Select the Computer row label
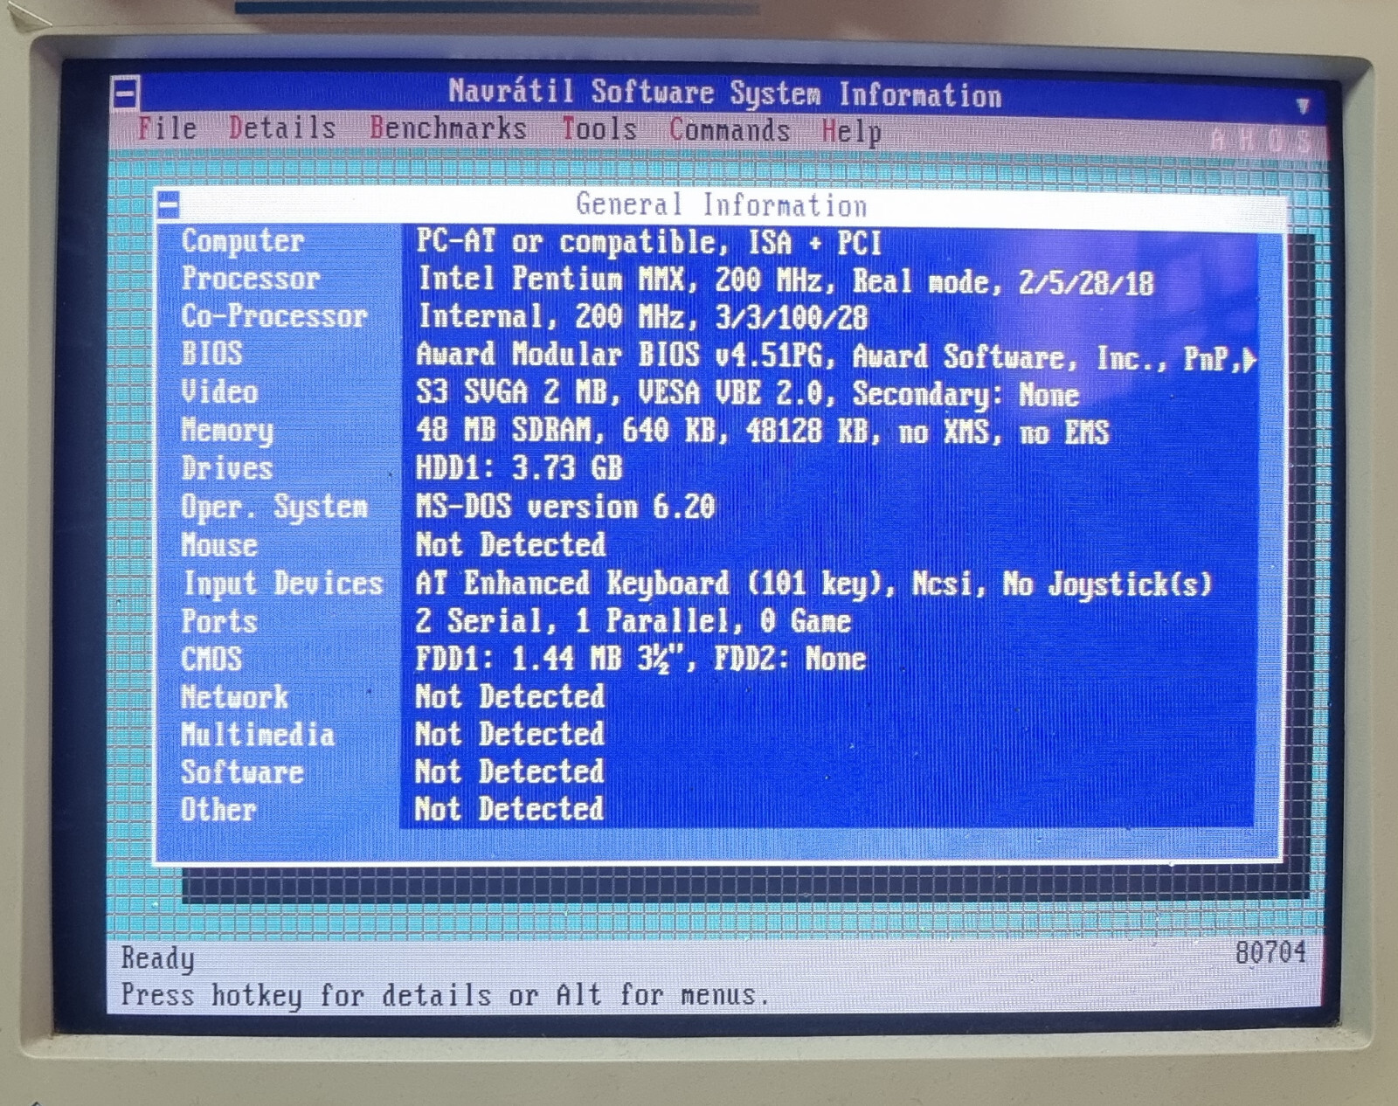This screenshot has width=1398, height=1106. pos(243,241)
